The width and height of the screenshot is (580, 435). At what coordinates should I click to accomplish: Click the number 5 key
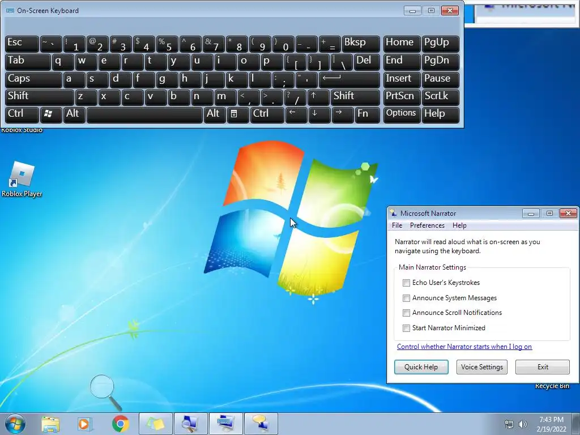pos(167,44)
